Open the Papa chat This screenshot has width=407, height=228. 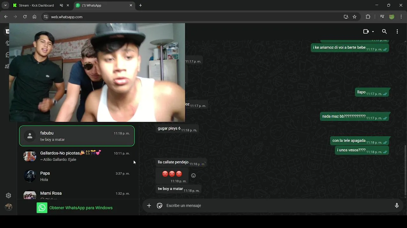[77, 176]
